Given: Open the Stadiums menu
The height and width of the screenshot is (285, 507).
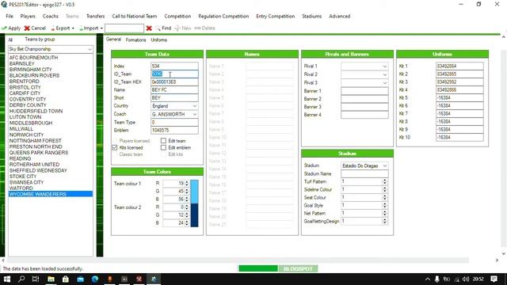Looking at the screenshot, I should click(311, 16).
